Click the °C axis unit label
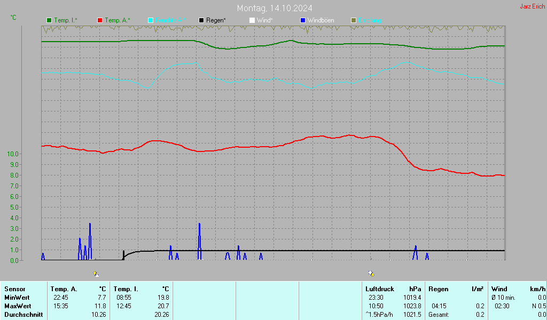The width and height of the screenshot is (547, 320). click(x=13, y=18)
